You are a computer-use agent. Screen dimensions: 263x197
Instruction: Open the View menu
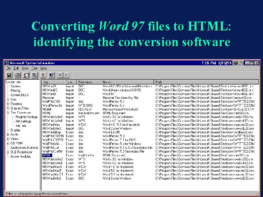pos(25,68)
